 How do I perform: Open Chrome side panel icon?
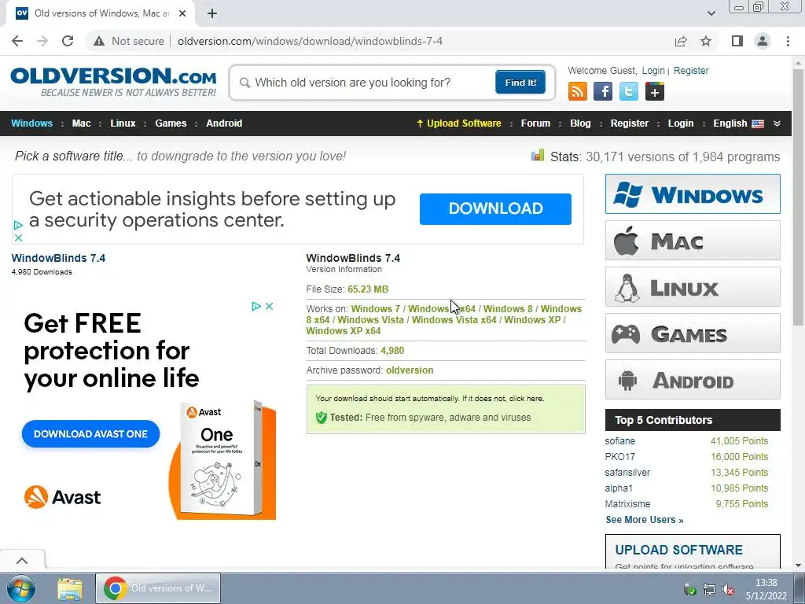point(737,41)
